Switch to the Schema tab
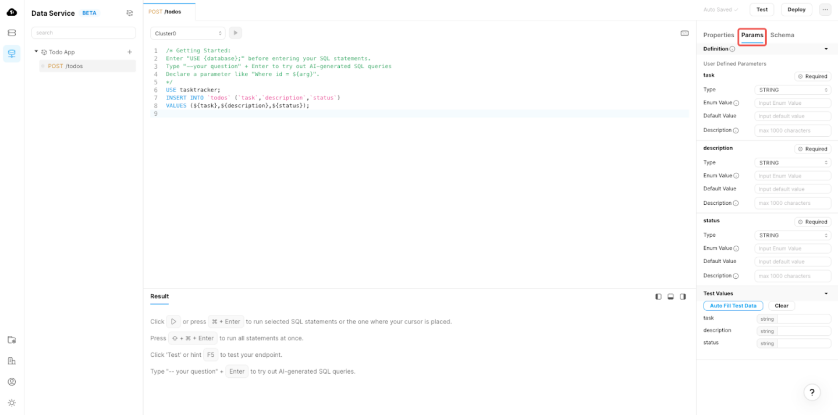This screenshot has height=415, width=838. click(782, 35)
